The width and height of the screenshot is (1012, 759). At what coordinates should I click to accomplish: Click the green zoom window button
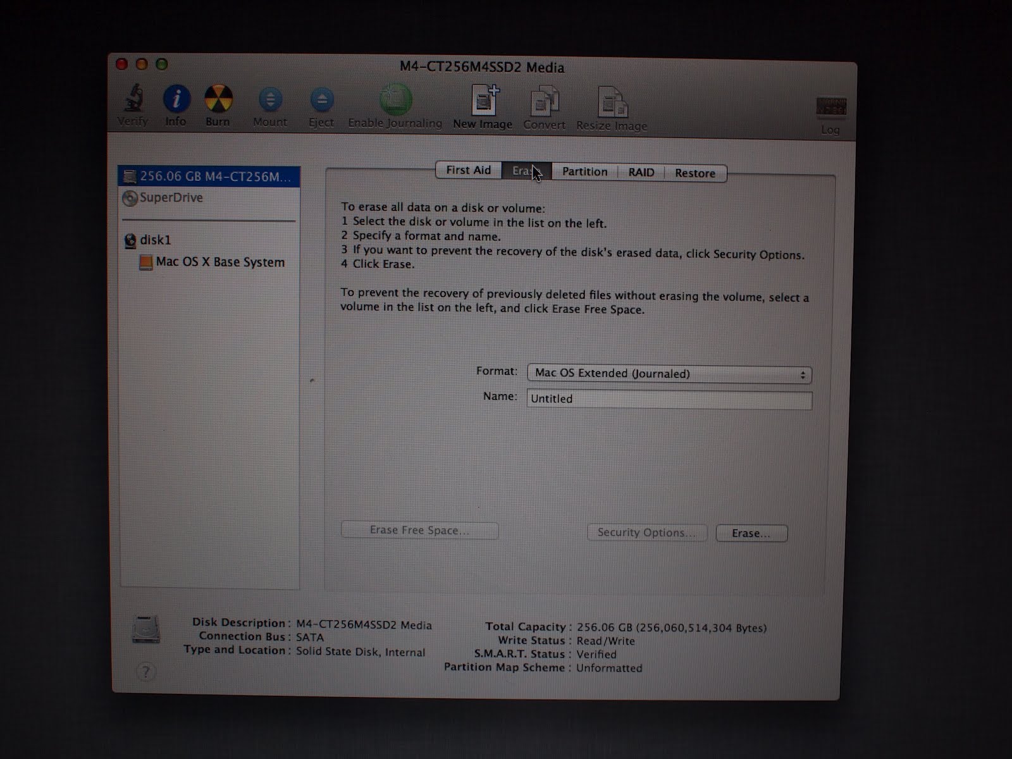[x=162, y=64]
